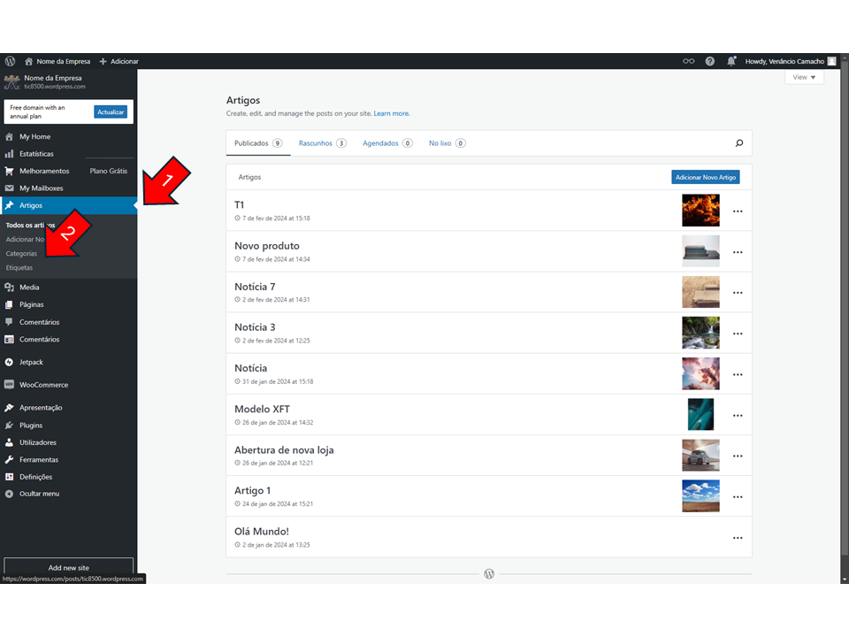Open WooCommerce in the sidebar
This screenshot has width=849, height=637.
coord(43,385)
